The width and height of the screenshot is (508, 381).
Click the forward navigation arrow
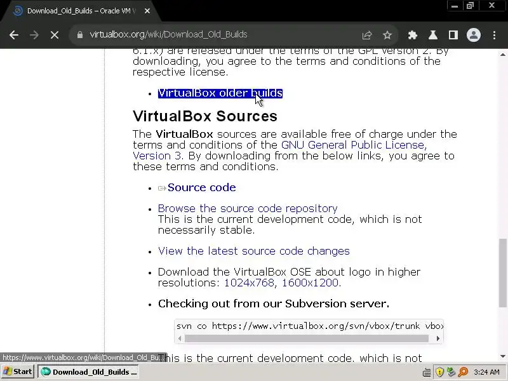(34, 35)
